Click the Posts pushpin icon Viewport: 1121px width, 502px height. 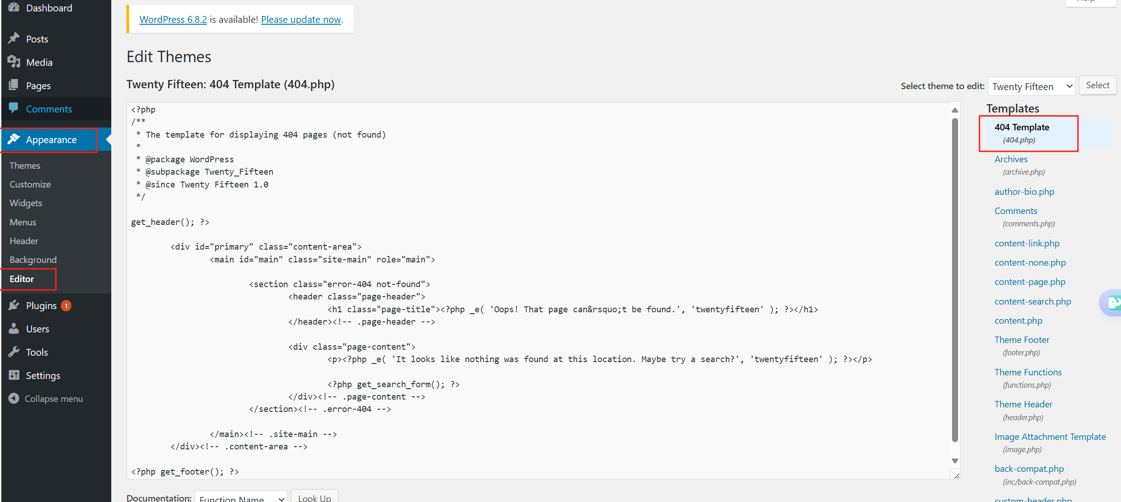pyautogui.click(x=14, y=38)
